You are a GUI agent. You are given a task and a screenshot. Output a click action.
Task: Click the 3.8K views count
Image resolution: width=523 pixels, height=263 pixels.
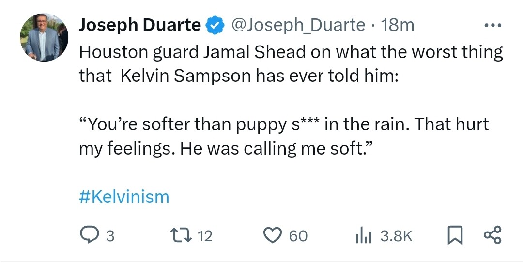point(396,236)
